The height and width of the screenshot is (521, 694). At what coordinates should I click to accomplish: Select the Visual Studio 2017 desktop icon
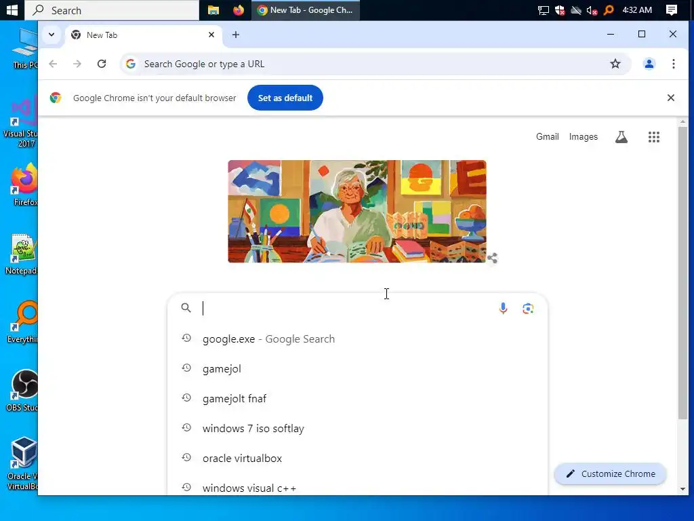[x=20, y=121]
